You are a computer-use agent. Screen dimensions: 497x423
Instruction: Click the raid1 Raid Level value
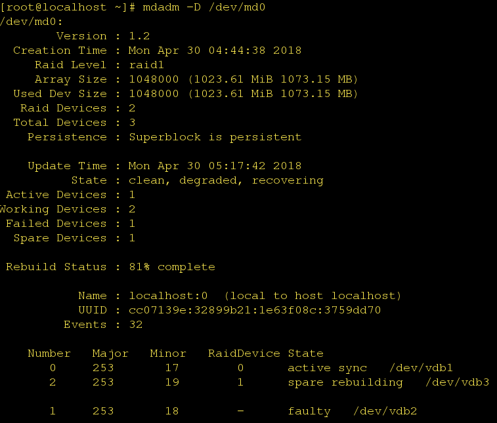[x=146, y=65]
